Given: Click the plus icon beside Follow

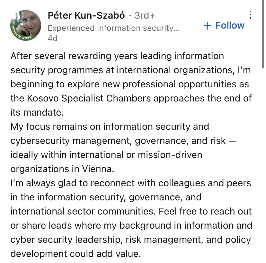Looking at the screenshot, I should 208,26.
